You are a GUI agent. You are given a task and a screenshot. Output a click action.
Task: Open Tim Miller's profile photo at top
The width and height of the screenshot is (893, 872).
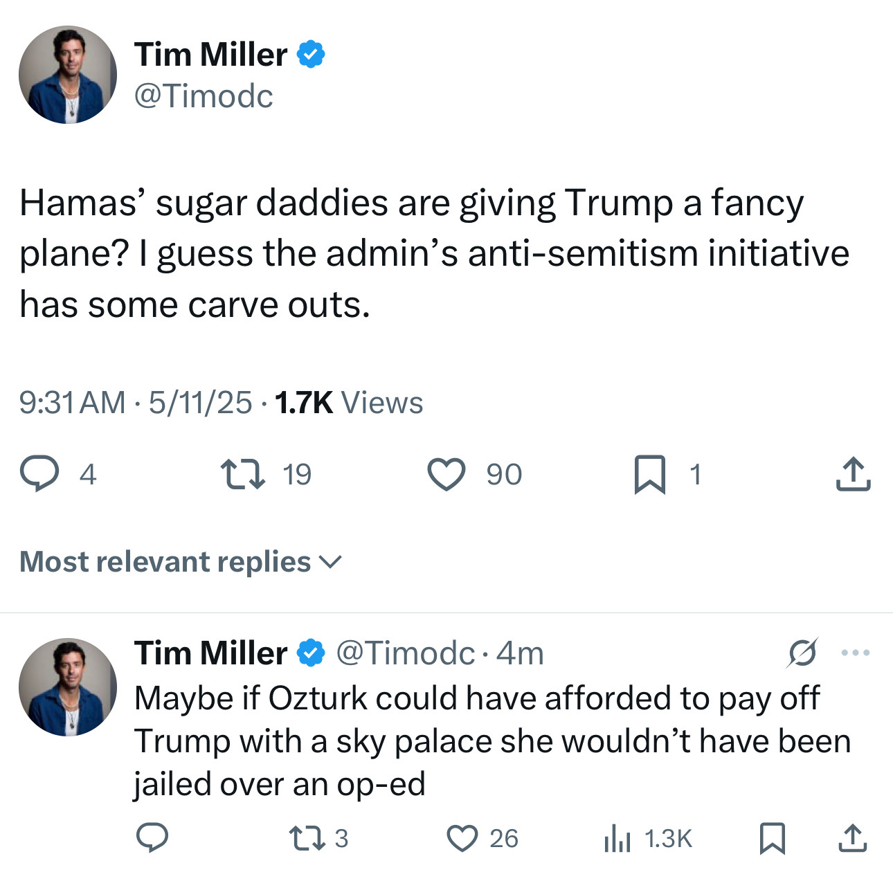(x=68, y=75)
